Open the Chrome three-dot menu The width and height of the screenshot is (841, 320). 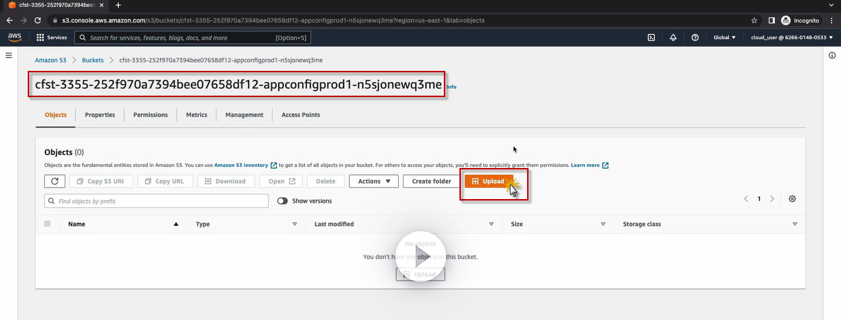pyautogui.click(x=832, y=20)
